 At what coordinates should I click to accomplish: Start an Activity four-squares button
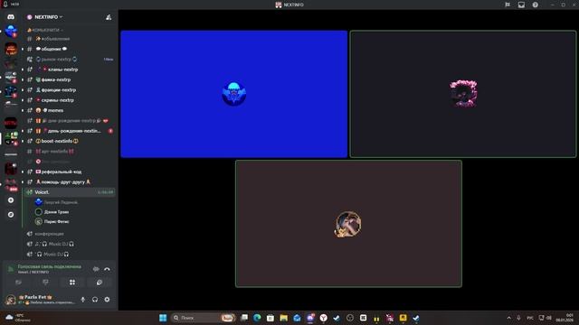72,283
